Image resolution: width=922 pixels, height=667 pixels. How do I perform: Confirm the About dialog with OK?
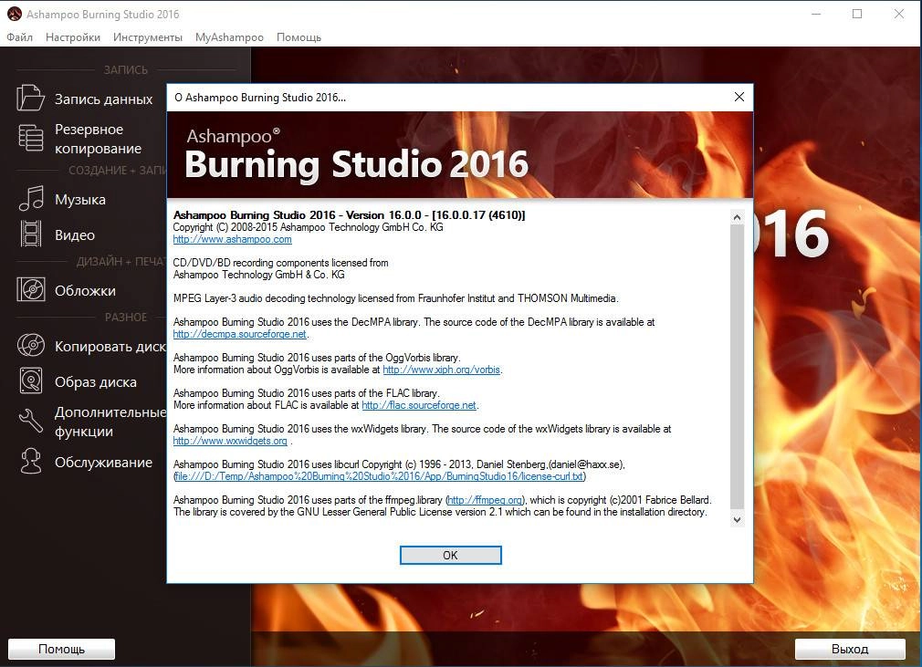450,556
